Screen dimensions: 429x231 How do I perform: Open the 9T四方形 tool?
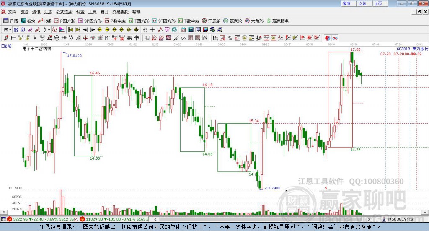[x=164, y=21]
